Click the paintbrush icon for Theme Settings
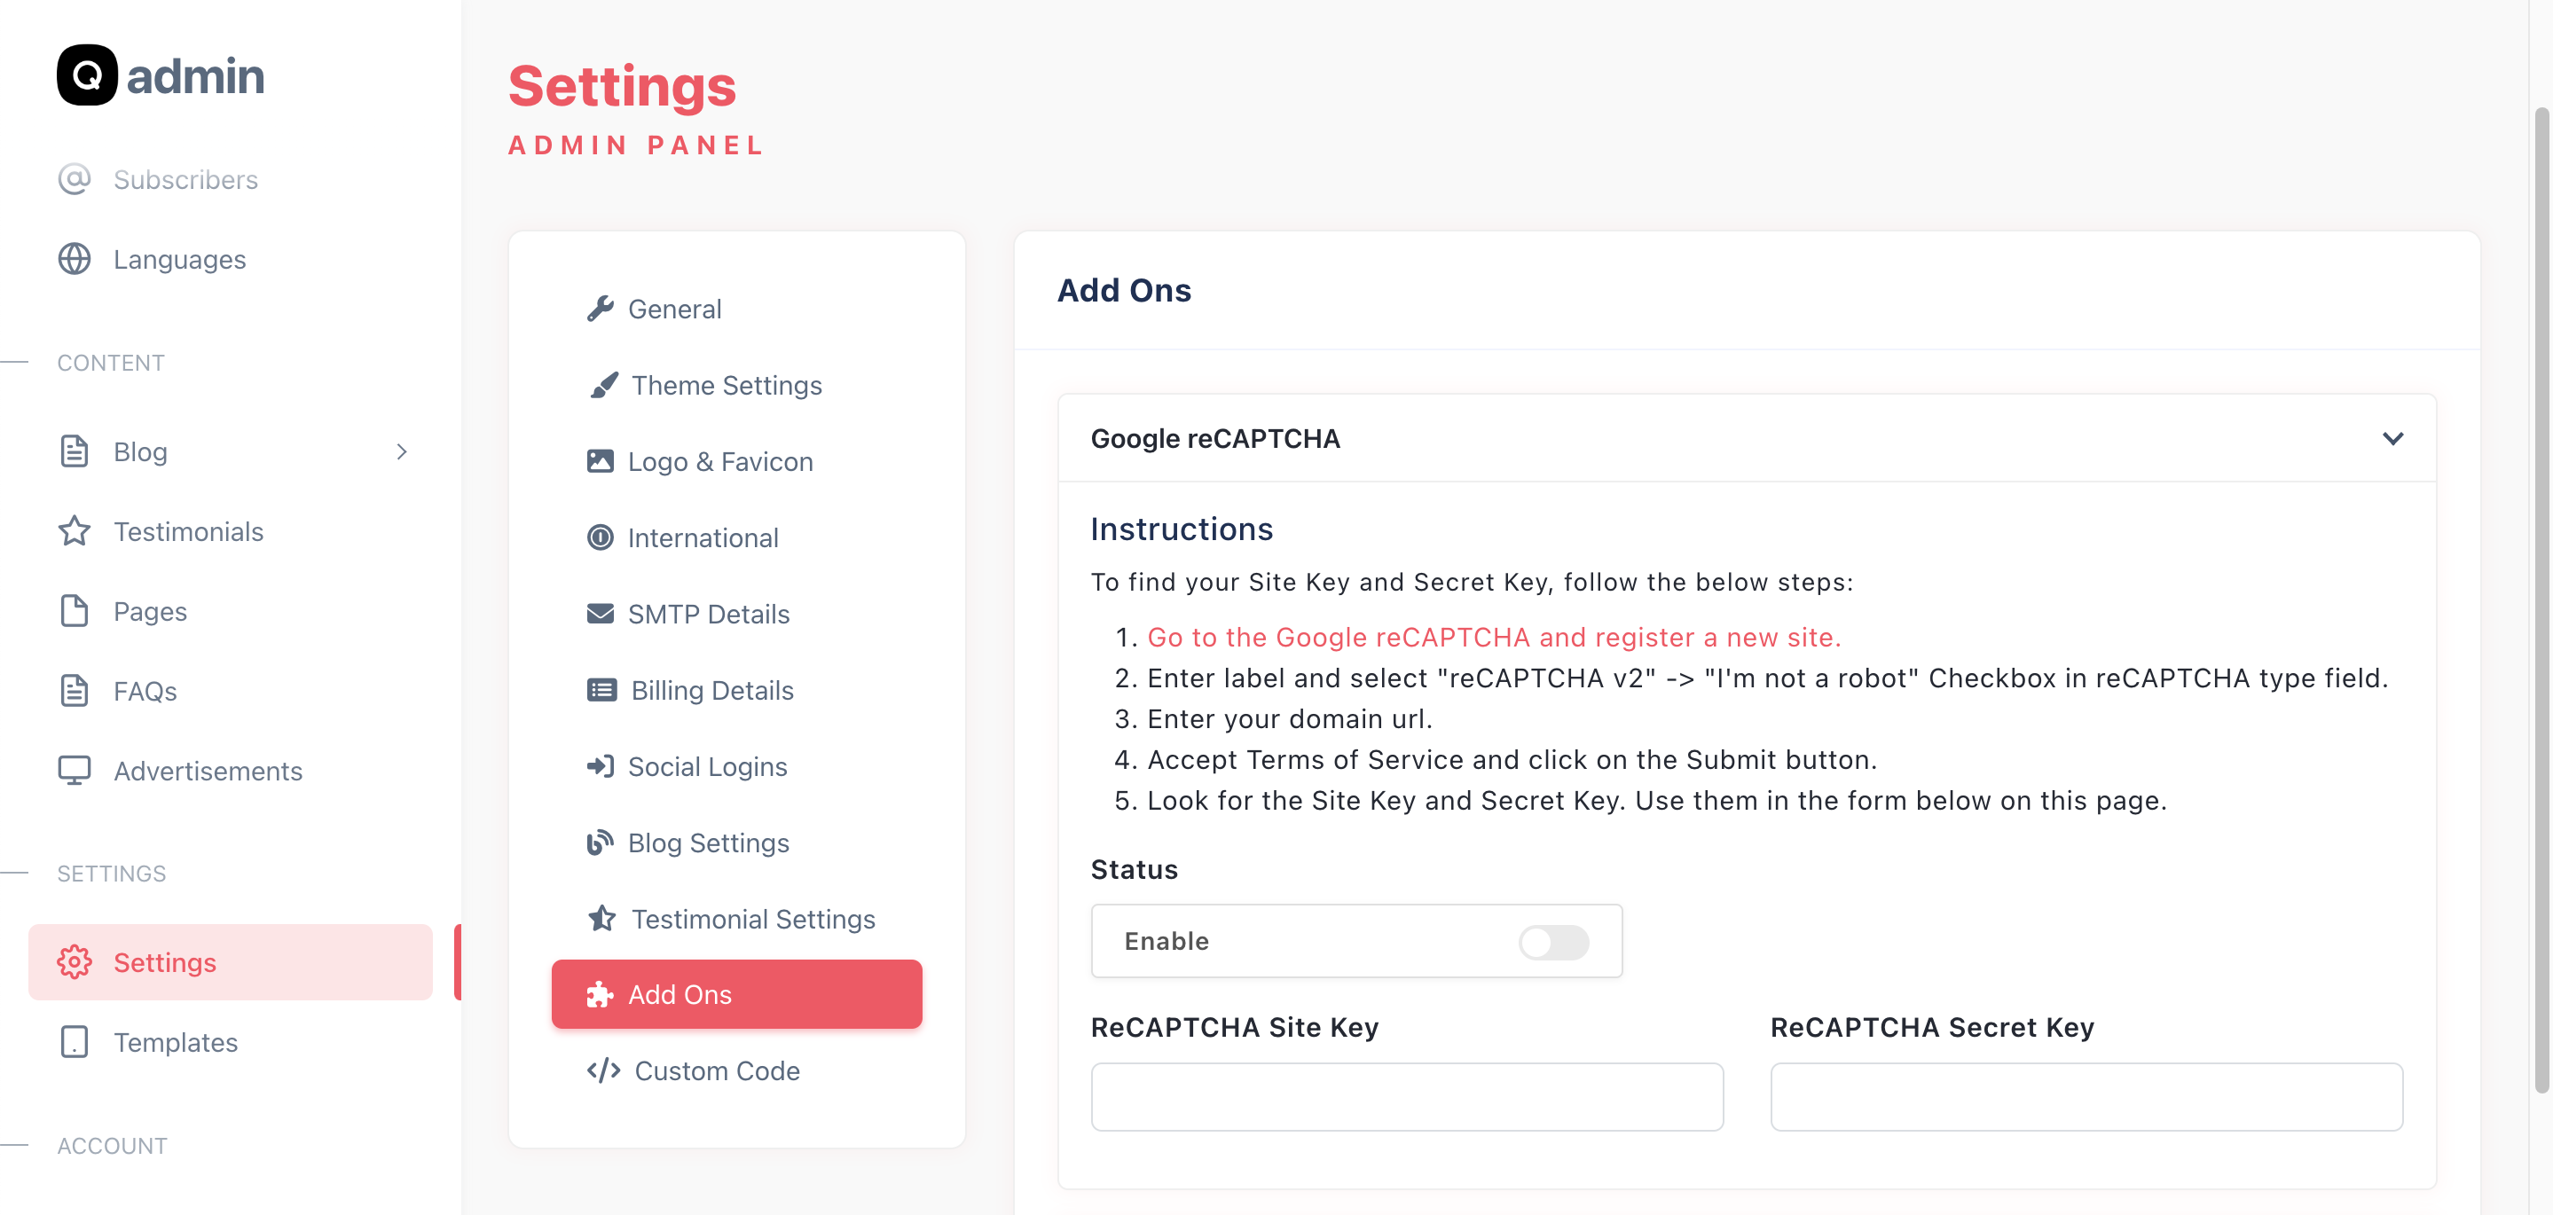The image size is (2553, 1215). point(603,386)
